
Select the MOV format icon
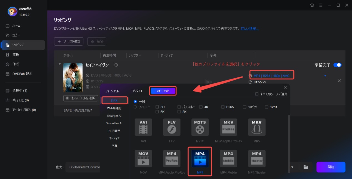pyautogui.click(x=143, y=159)
